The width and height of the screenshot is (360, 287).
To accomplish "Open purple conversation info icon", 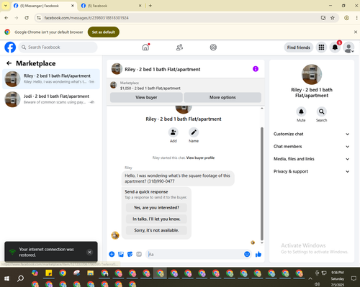I will coord(256,69).
